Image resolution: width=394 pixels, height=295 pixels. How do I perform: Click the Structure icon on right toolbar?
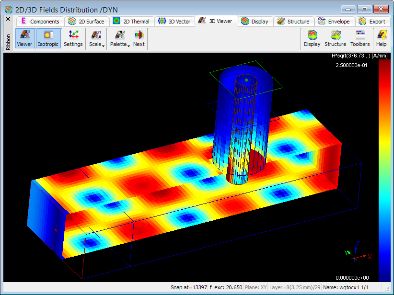(x=335, y=39)
